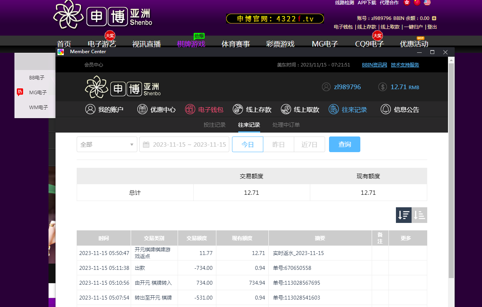Viewport: 482px width, 307px height.
Task: Click the 2023-11-15 ~ 2023-11-15 date range field
Action: (184, 144)
